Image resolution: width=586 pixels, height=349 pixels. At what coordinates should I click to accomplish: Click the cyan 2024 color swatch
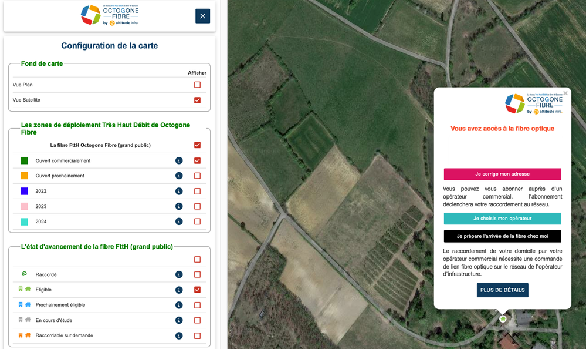(24, 222)
